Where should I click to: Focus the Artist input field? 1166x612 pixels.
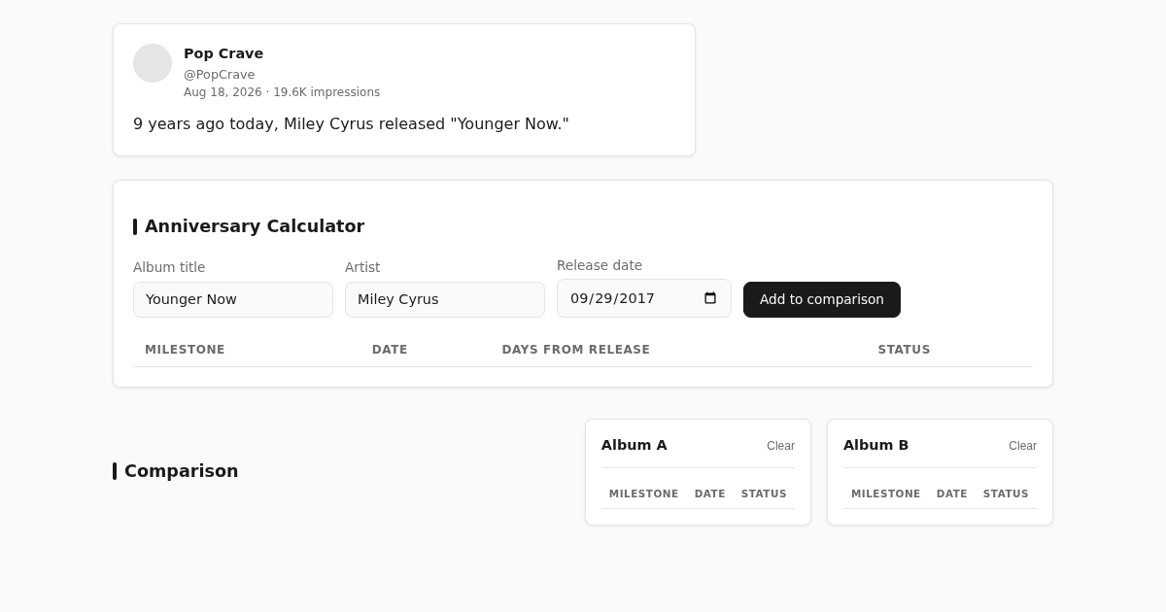(445, 299)
